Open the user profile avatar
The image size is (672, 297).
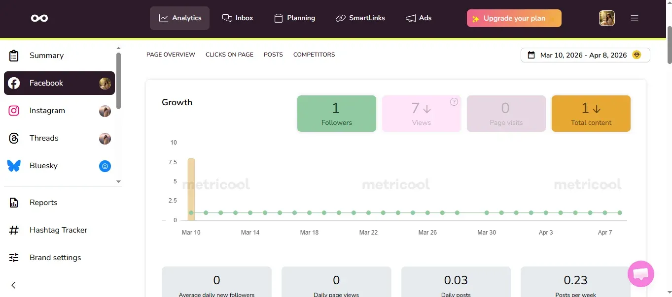click(x=606, y=18)
